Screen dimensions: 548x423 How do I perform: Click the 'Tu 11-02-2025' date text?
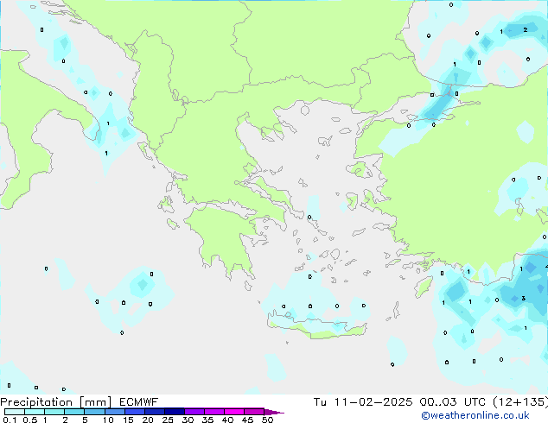(363, 402)
